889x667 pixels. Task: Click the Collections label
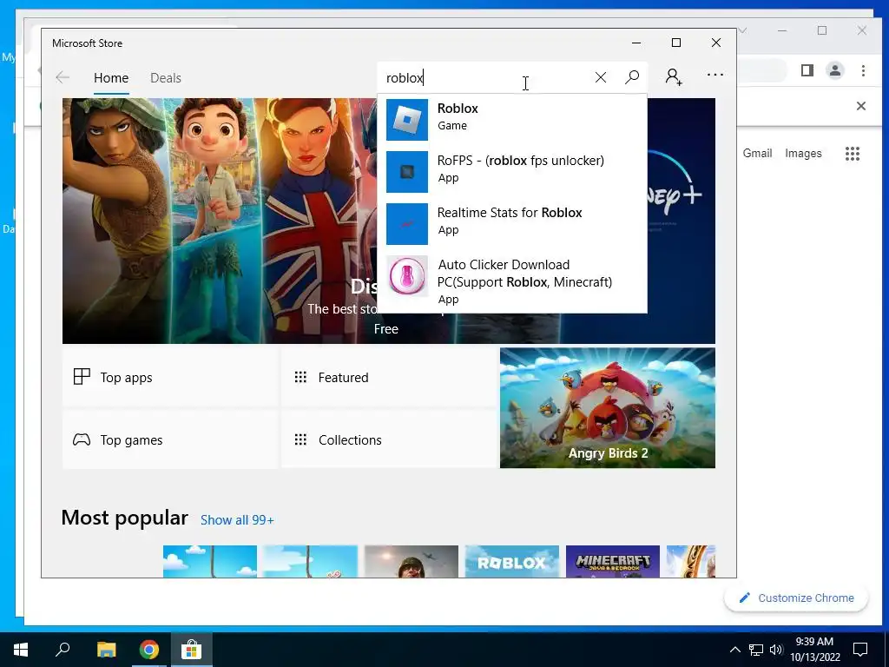(350, 439)
